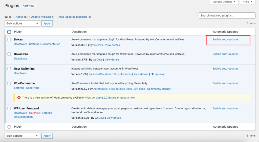
Task: Tick the WP User Frontend checkbox
Action: click(9, 108)
